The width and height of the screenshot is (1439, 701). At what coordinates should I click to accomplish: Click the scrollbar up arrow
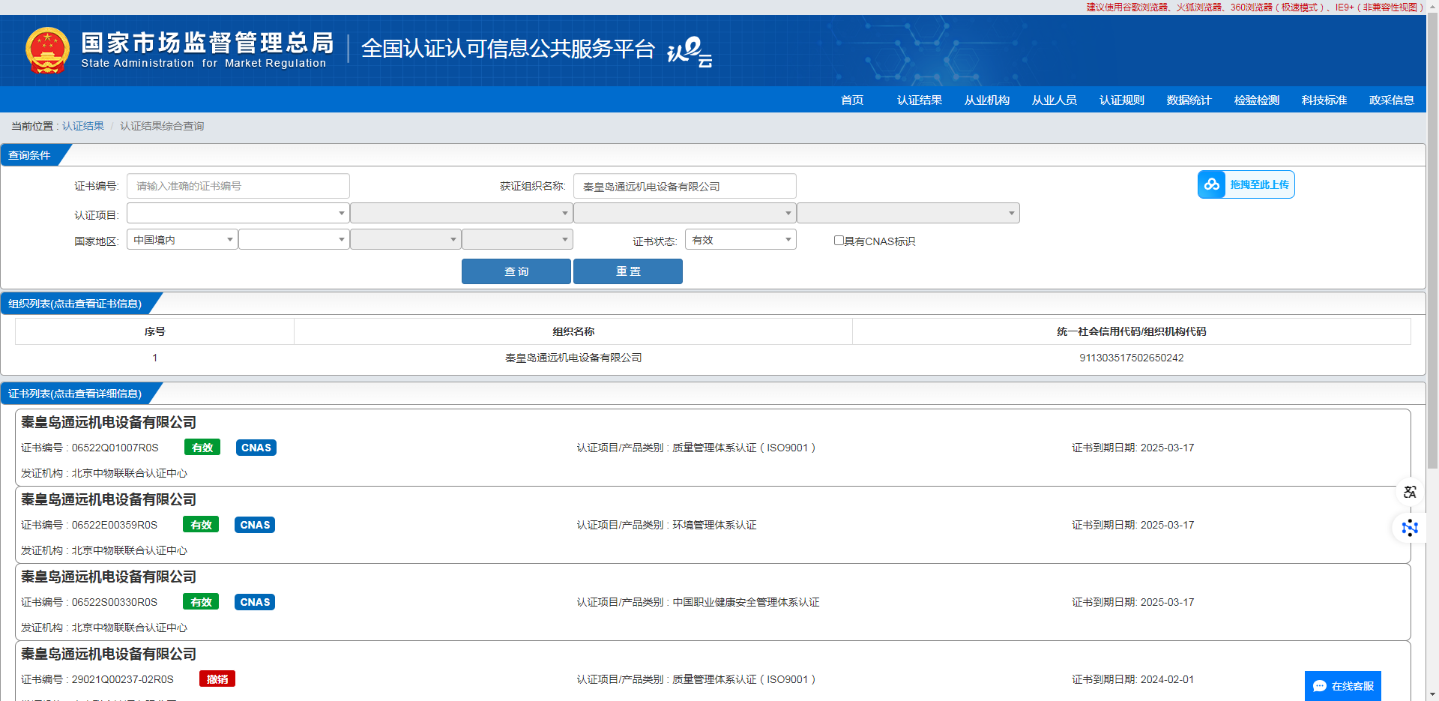click(x=1432, y=7)
